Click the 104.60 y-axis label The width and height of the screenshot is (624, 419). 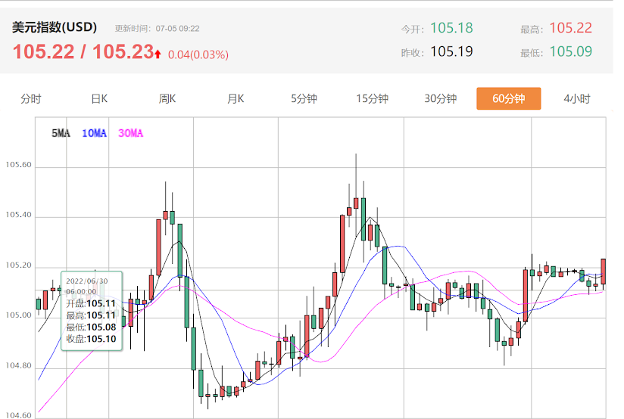[18, 415]
